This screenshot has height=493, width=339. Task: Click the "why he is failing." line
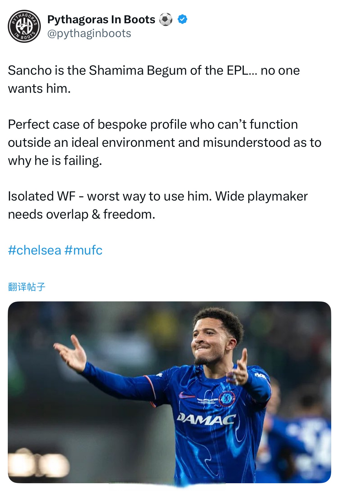[x=55, y=160]
